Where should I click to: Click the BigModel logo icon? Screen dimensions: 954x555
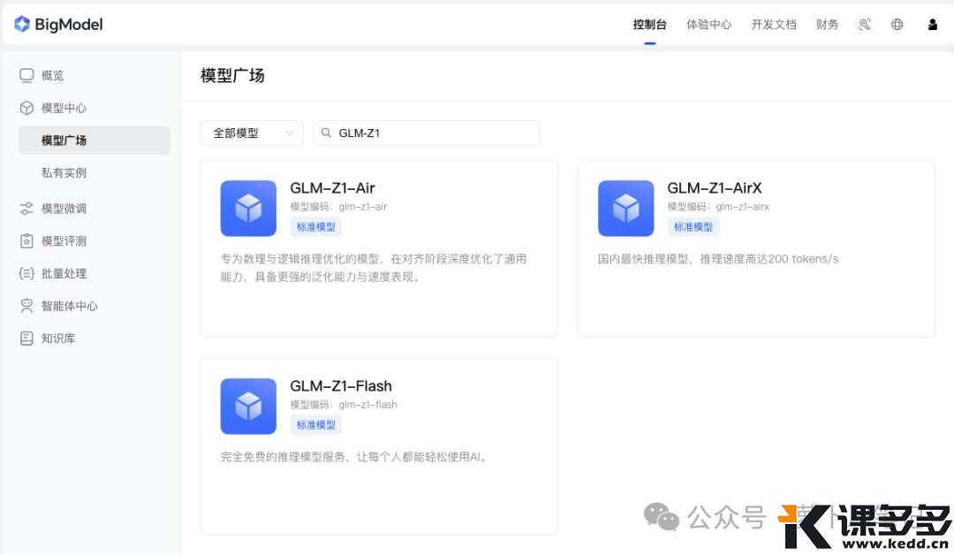point(22,25)
